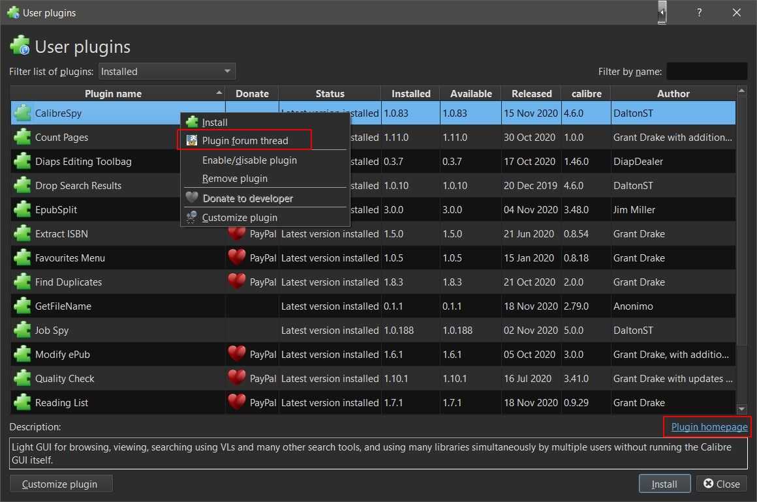The image size is (757, 502).
Task: Click the Diaps Editing Toolbag puzzle icon
Action: (x=22, y=161)
